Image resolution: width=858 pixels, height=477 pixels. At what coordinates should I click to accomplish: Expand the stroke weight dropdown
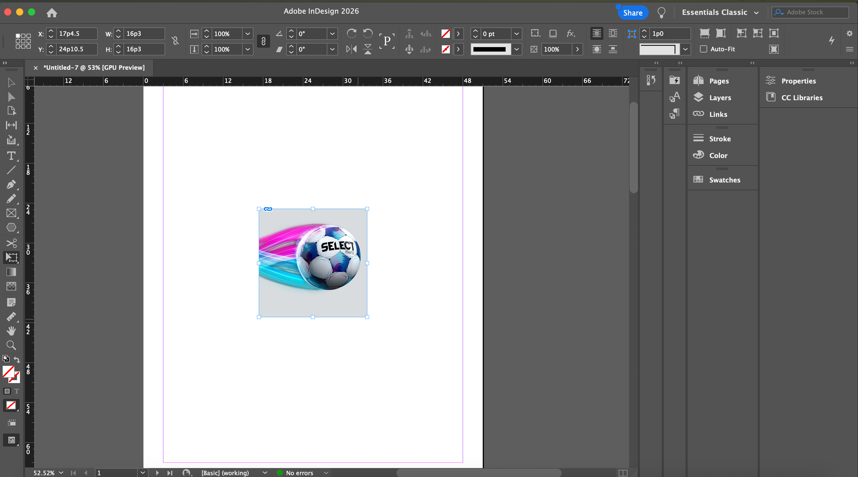click(516, 34)
